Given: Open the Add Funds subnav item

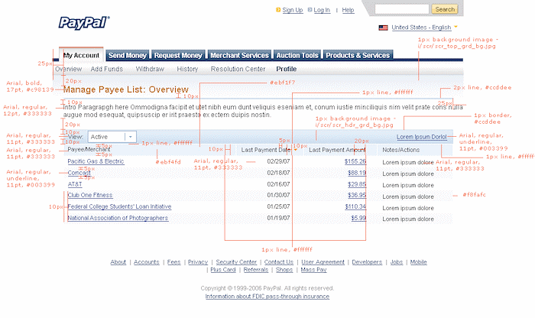Looking at the screenshot, I should 106,69.
